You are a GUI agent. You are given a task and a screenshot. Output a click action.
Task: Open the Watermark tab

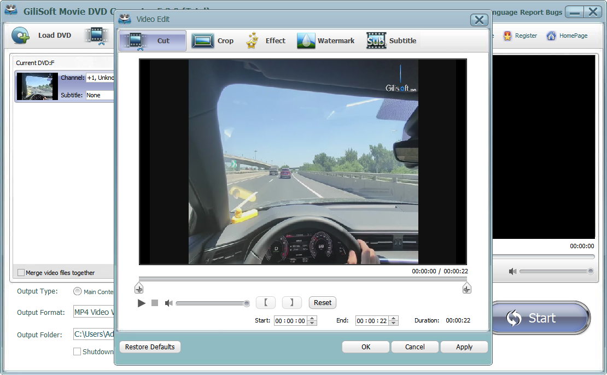(325, 40)
